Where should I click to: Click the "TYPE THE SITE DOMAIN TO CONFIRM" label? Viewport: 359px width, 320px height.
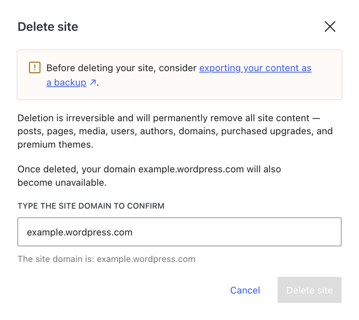(x=91, y=206)
